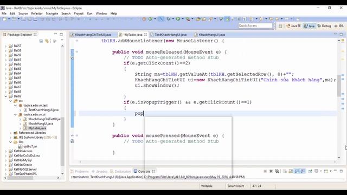Click the Run green play icon
This screenshot has height=195, width=347.
[178, 19]
